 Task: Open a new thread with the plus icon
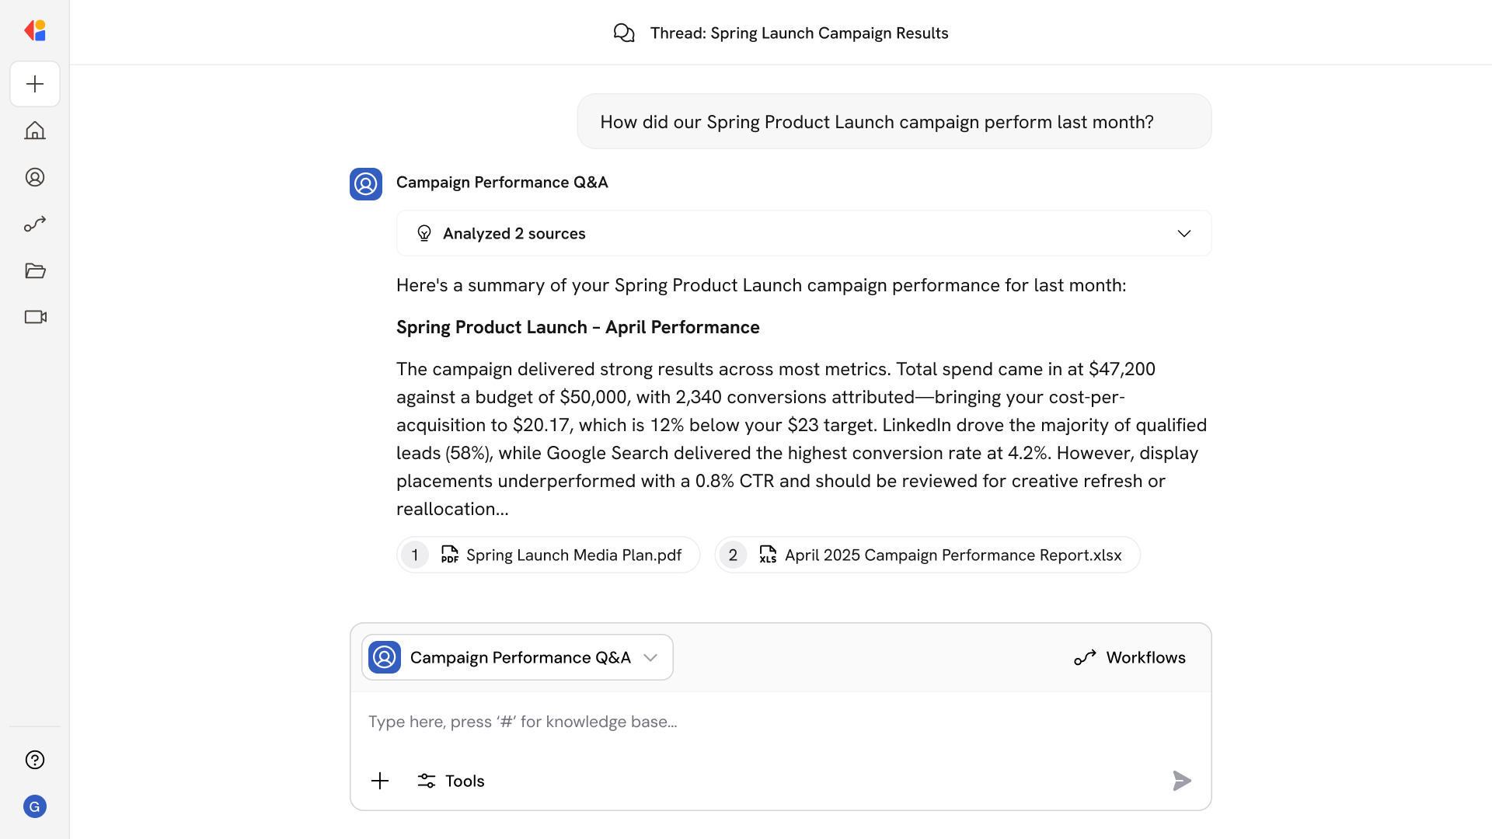[34, 84]
